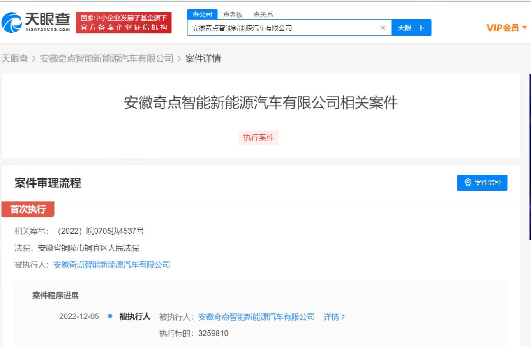Click the 案件审理流程 section heading
Viewport: 531px width, 346px height.
pos(48,183)
